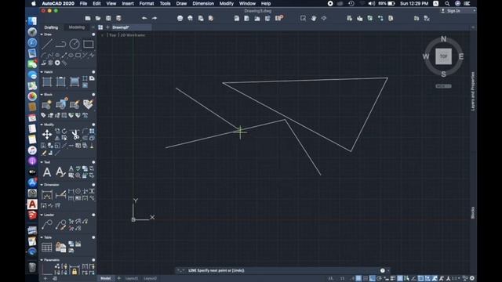Toggle Ortho mode in status bar
The height and width of the screenshot is (282, 502).
click(373, 279)
